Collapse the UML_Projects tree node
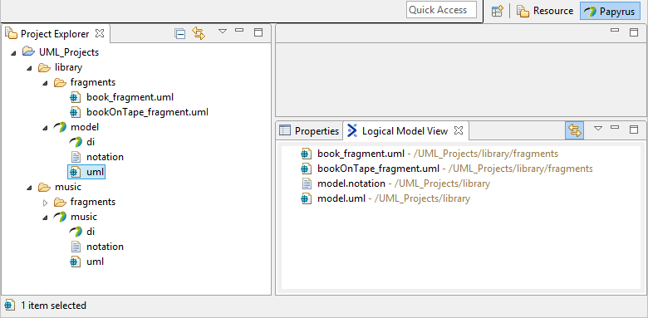Screen dimensions: 648x318 (14, 53)
